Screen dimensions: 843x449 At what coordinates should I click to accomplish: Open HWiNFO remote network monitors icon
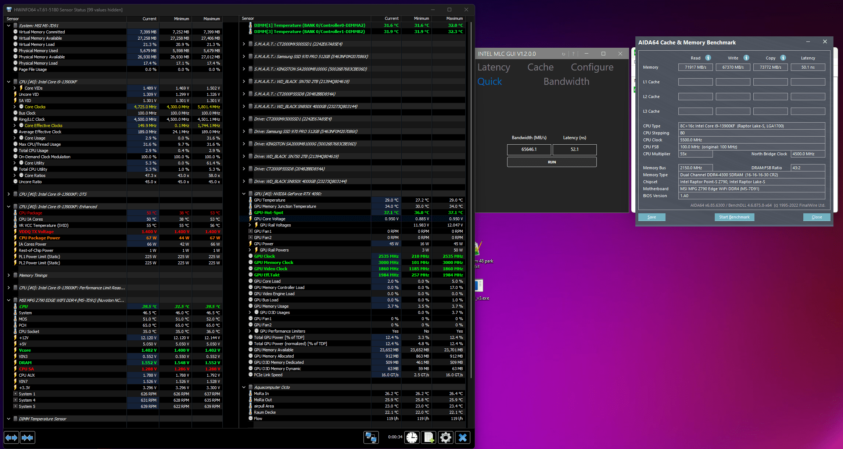371,437
